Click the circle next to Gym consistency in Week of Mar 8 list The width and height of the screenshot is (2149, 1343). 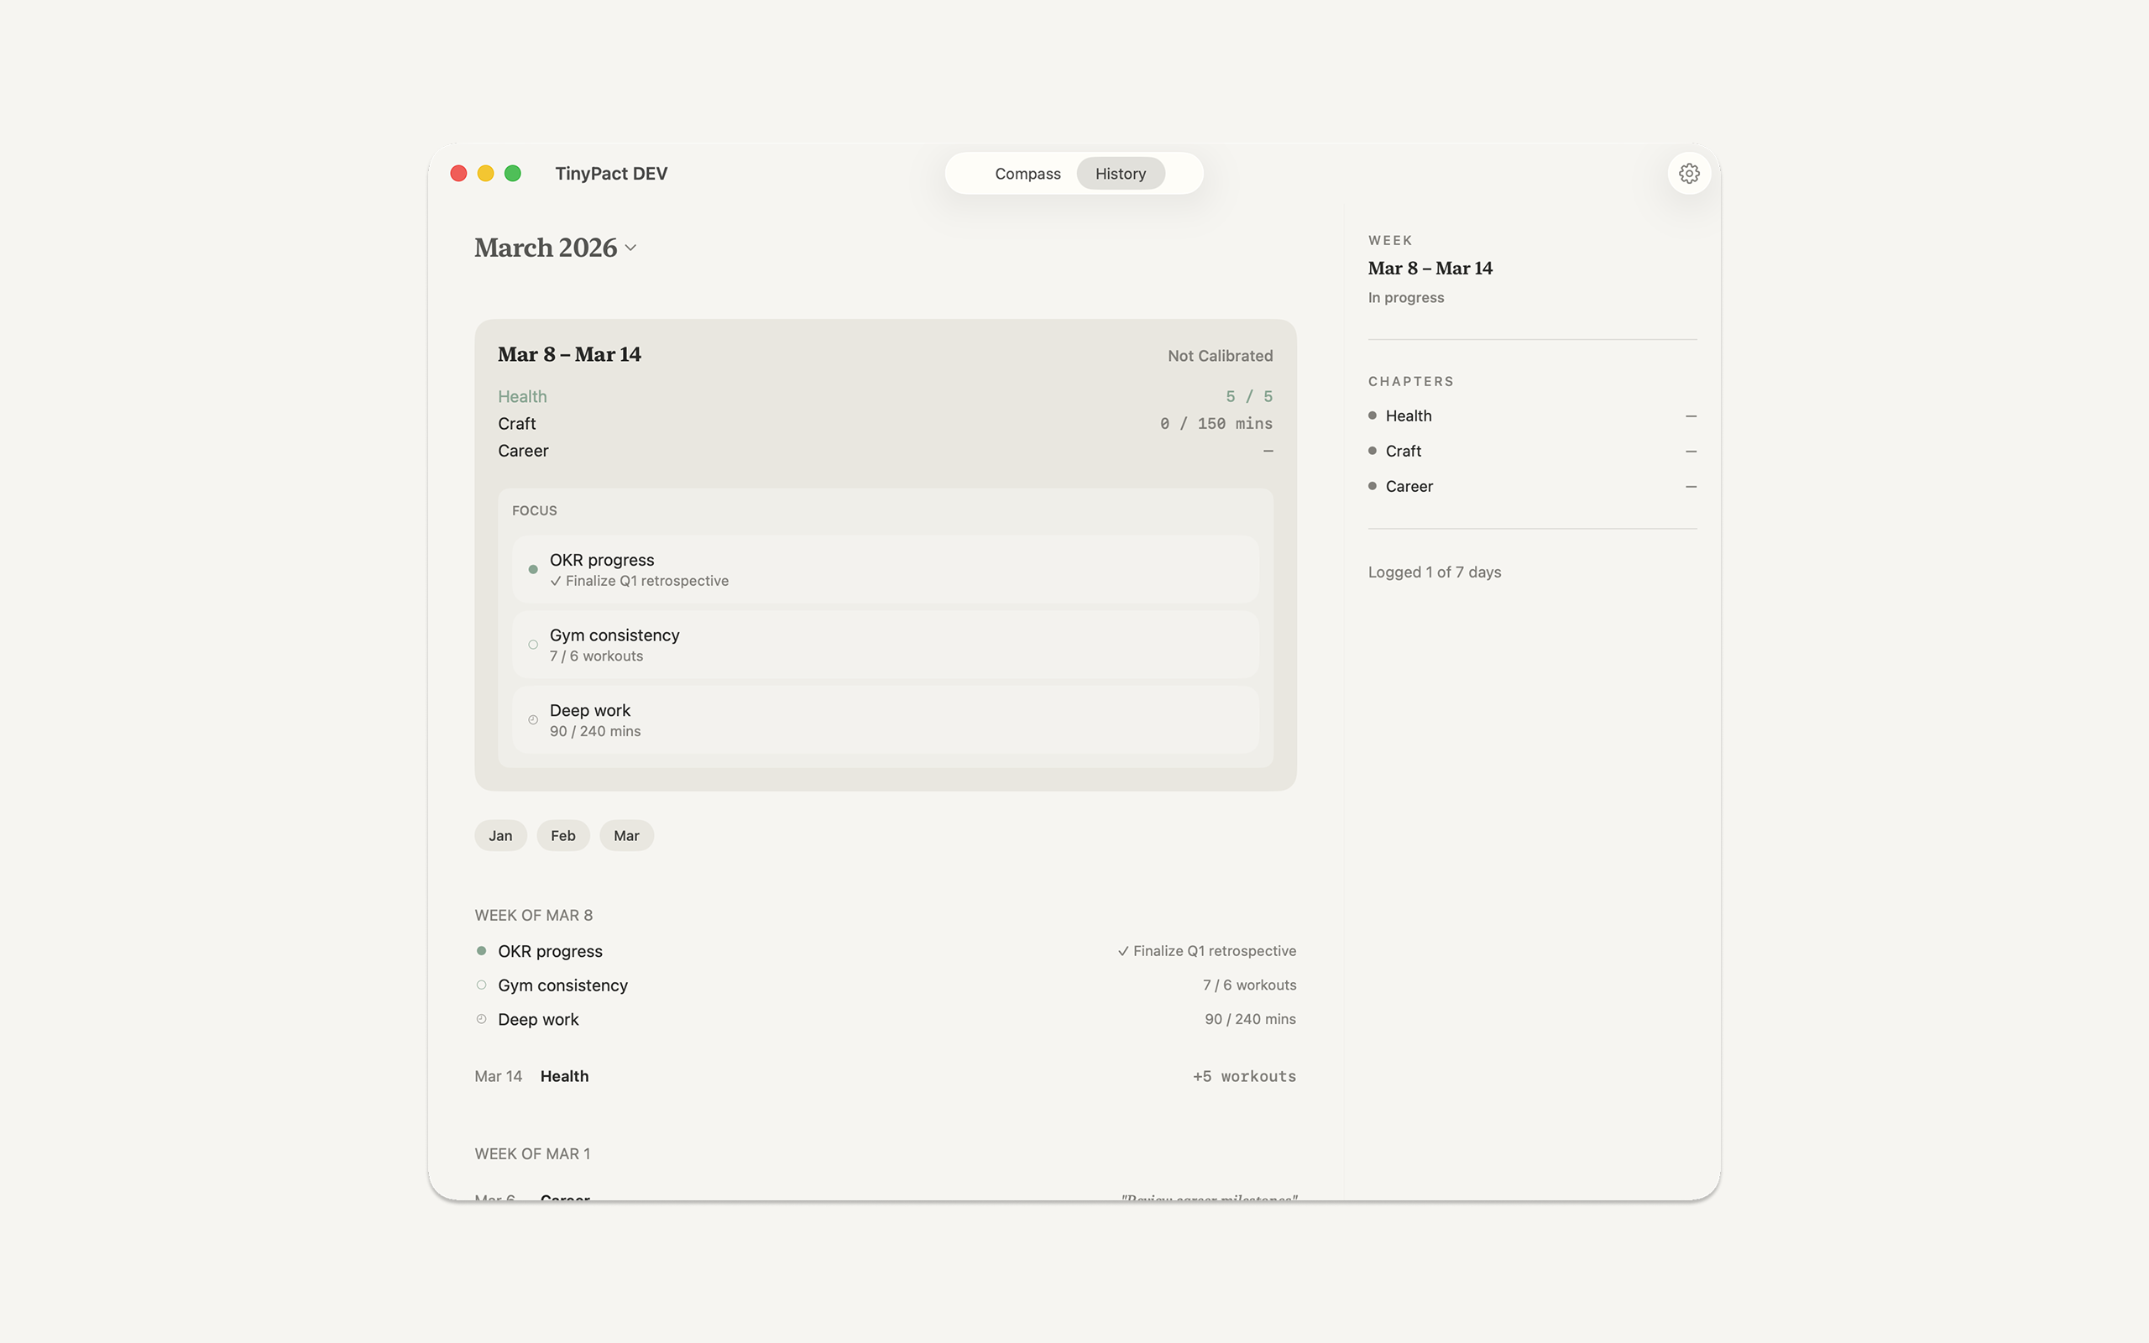(x=481, y=985)
